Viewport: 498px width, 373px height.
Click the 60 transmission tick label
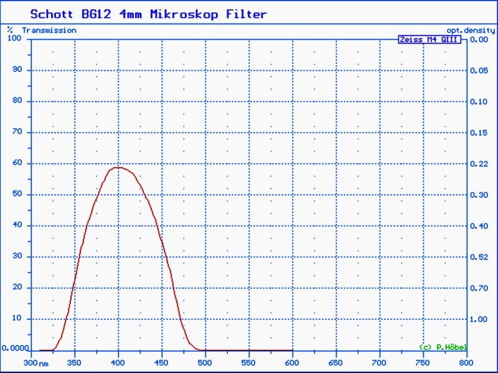point(17,163)
